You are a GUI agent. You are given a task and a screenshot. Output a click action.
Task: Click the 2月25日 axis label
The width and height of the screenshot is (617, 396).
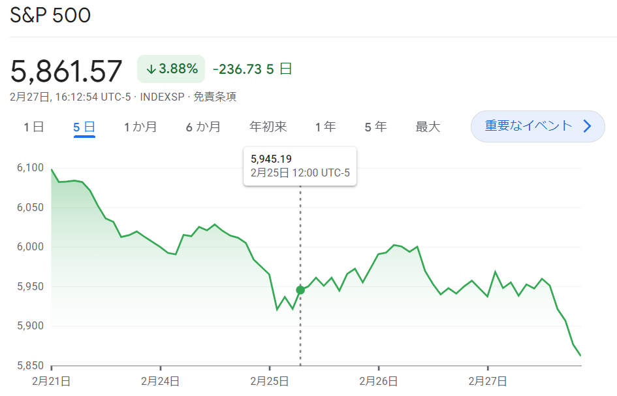(270, 381)
